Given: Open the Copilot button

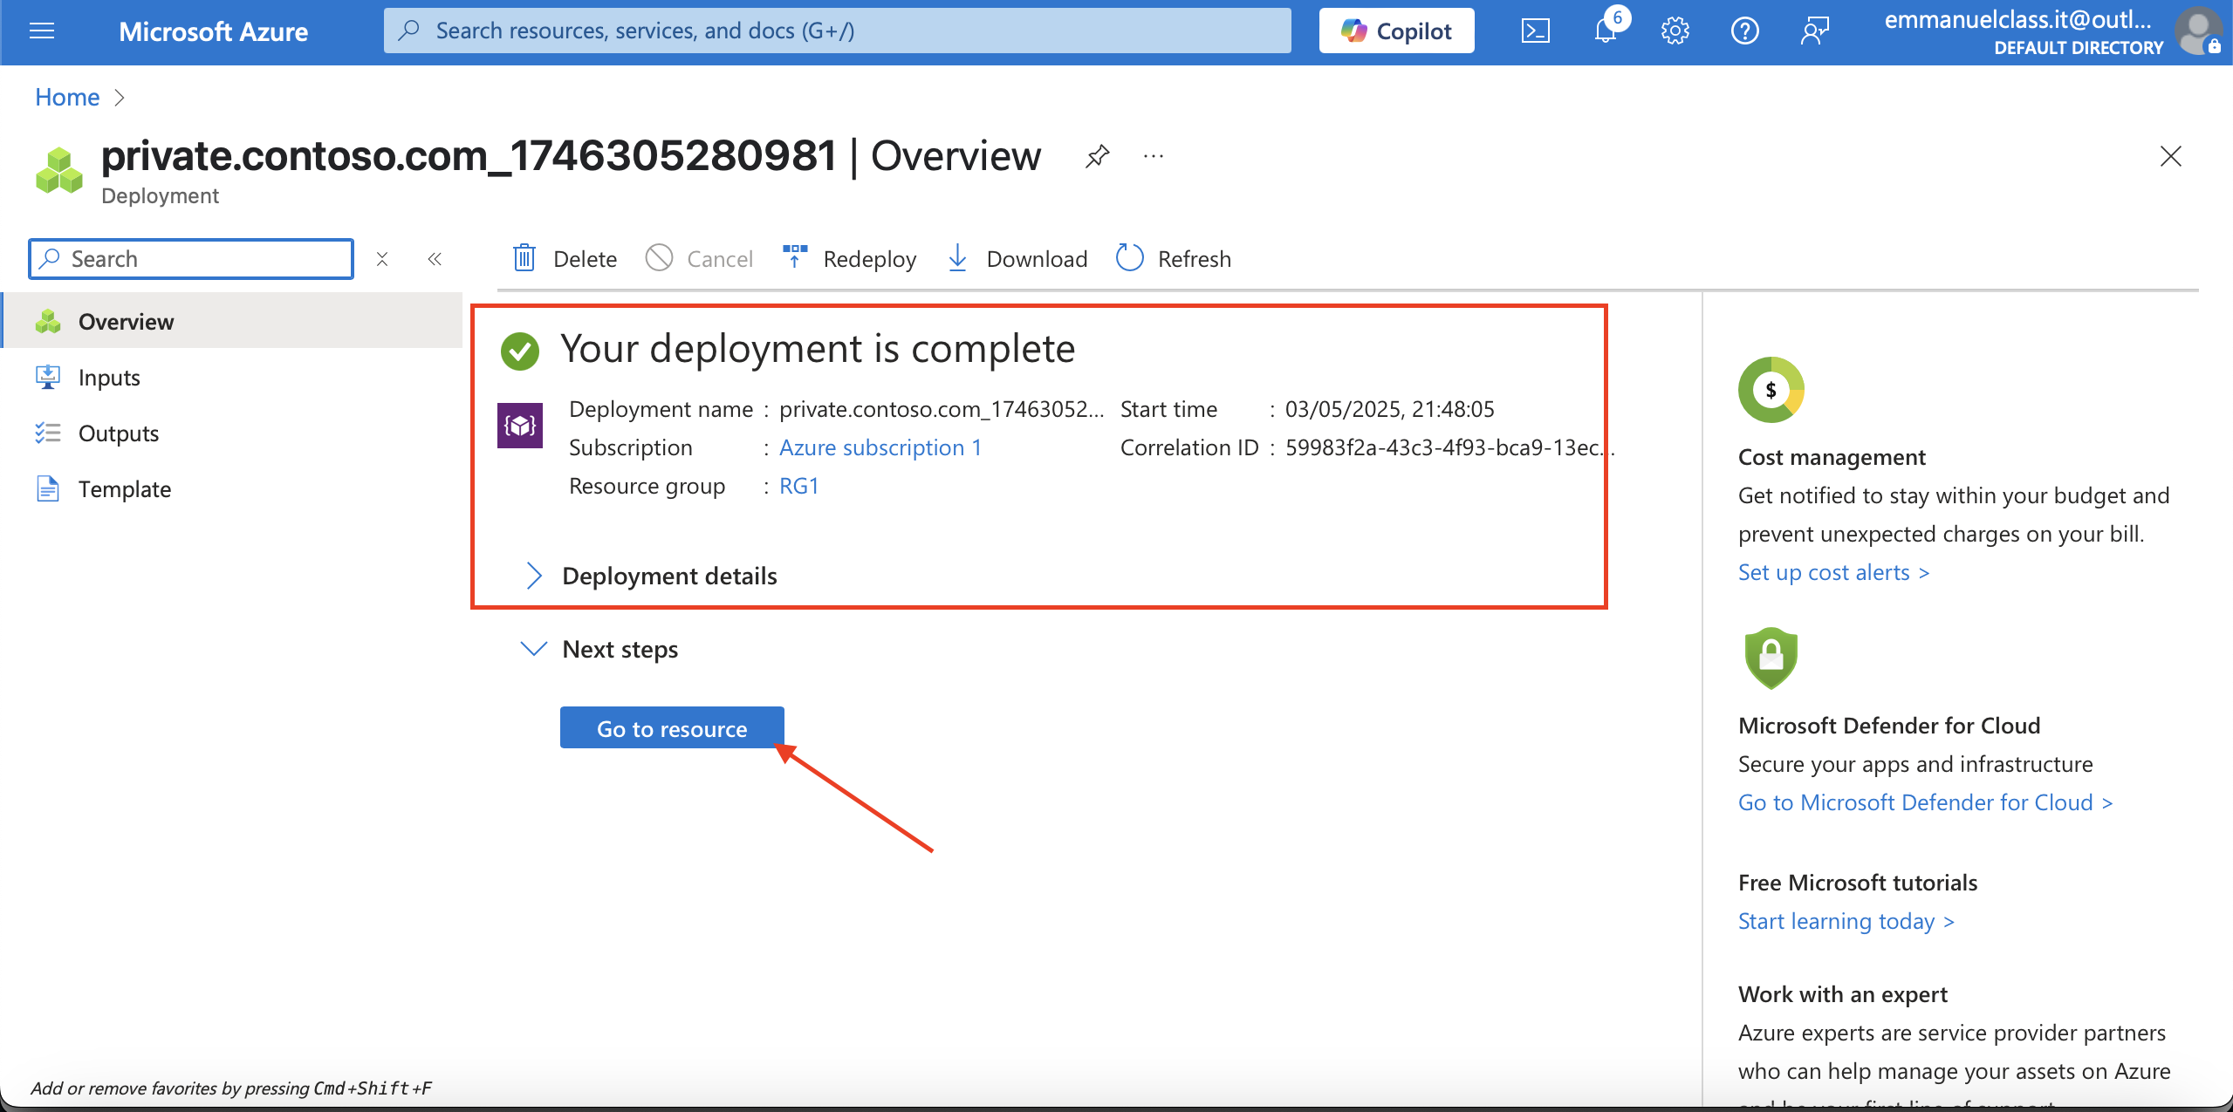Looking at the screenshot, I should point(1396,31).
